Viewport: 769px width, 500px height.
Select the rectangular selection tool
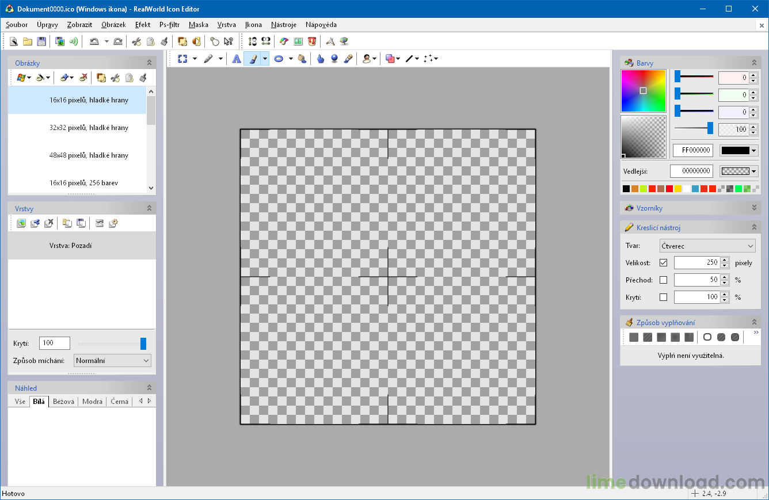tap(182, 59)
